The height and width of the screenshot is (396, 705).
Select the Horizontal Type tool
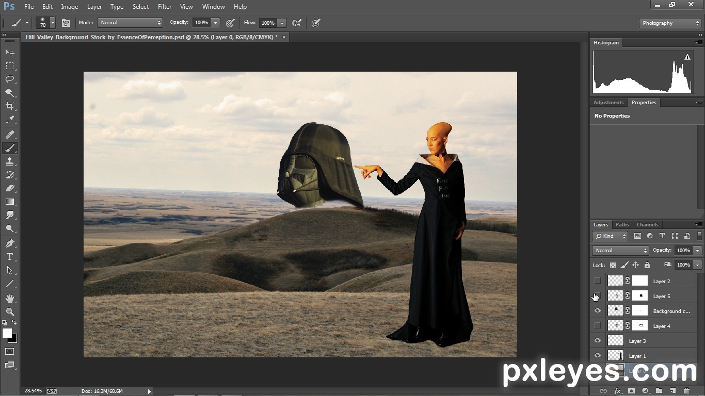tap(10, 257)
